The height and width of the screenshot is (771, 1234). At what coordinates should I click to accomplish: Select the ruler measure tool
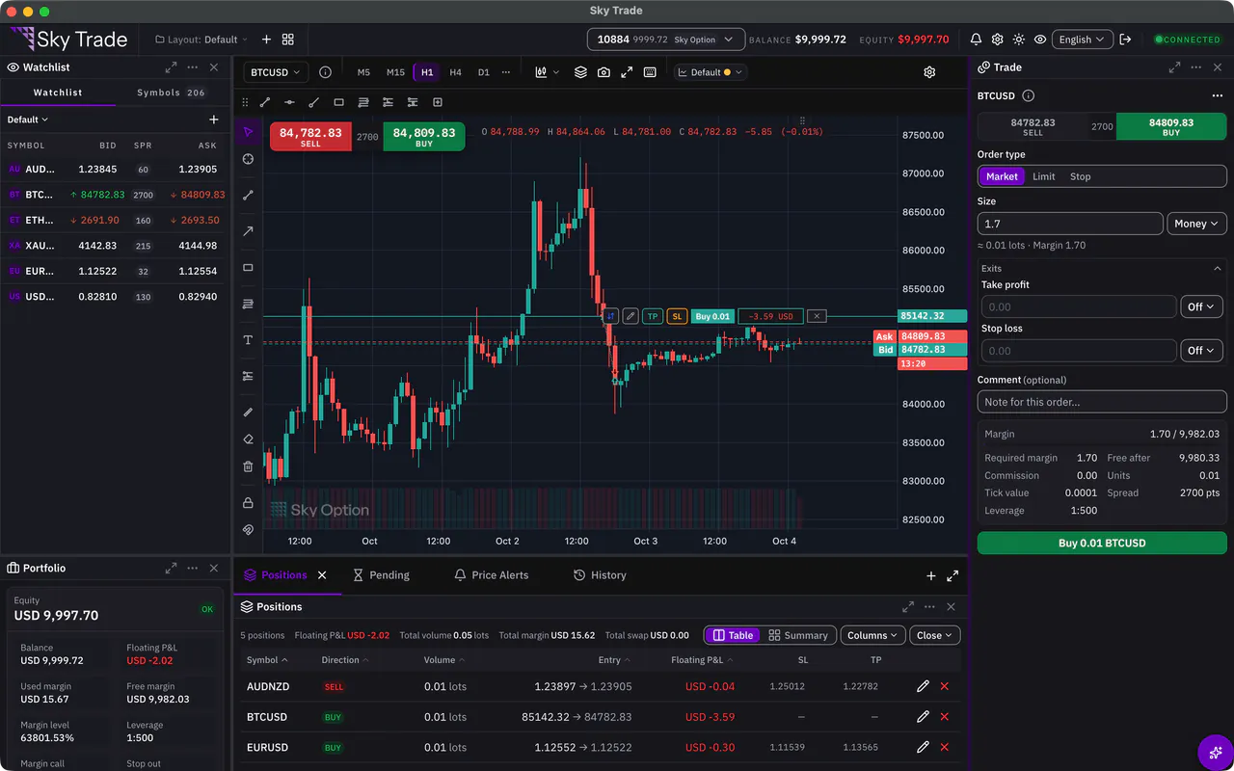tap(248, 412)
